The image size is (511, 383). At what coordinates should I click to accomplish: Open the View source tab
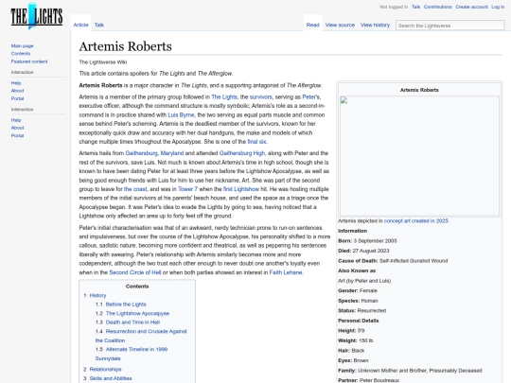click(340, 25)
